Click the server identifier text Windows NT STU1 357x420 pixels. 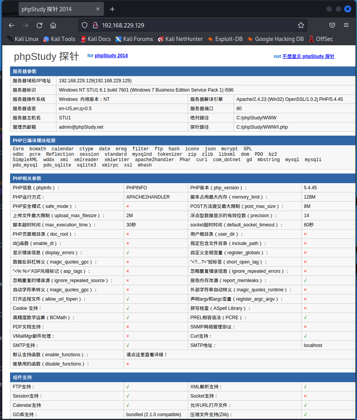pyautogui.click(x=146, y=90)
